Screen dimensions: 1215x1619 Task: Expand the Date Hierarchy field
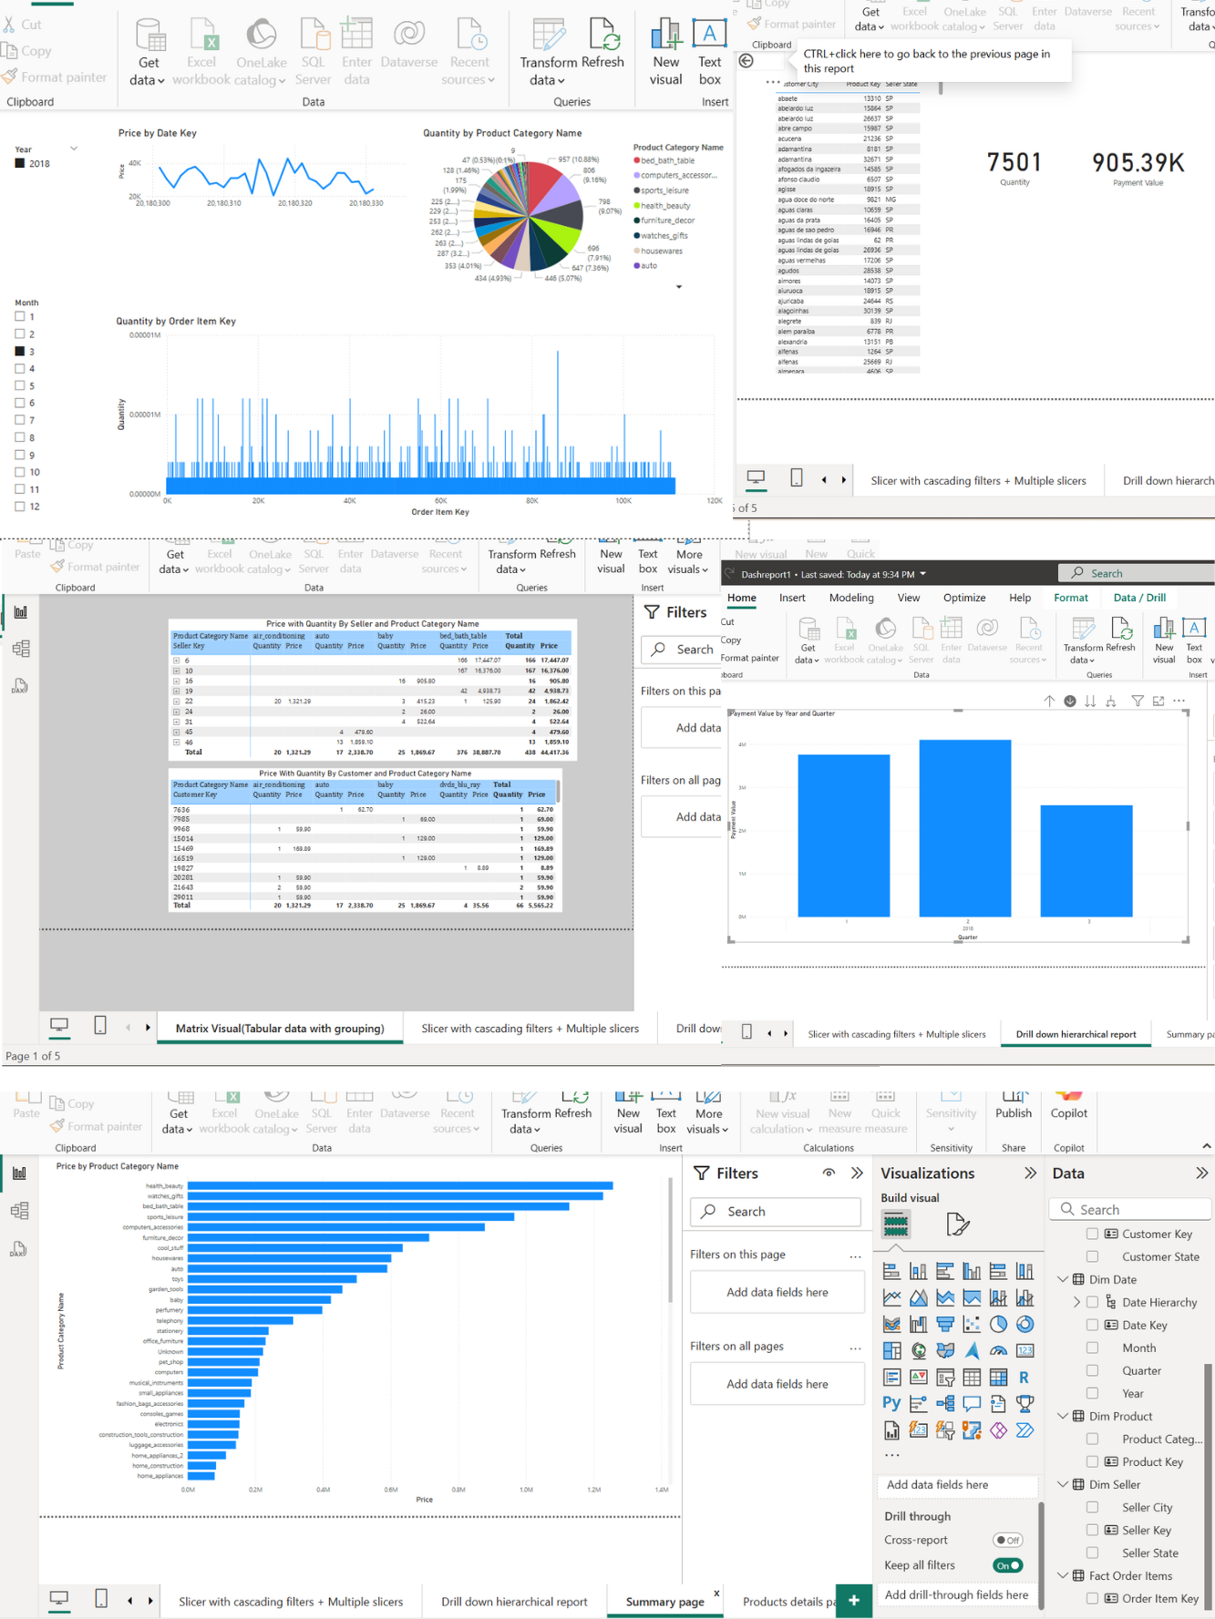(x=1076, y=1302)
